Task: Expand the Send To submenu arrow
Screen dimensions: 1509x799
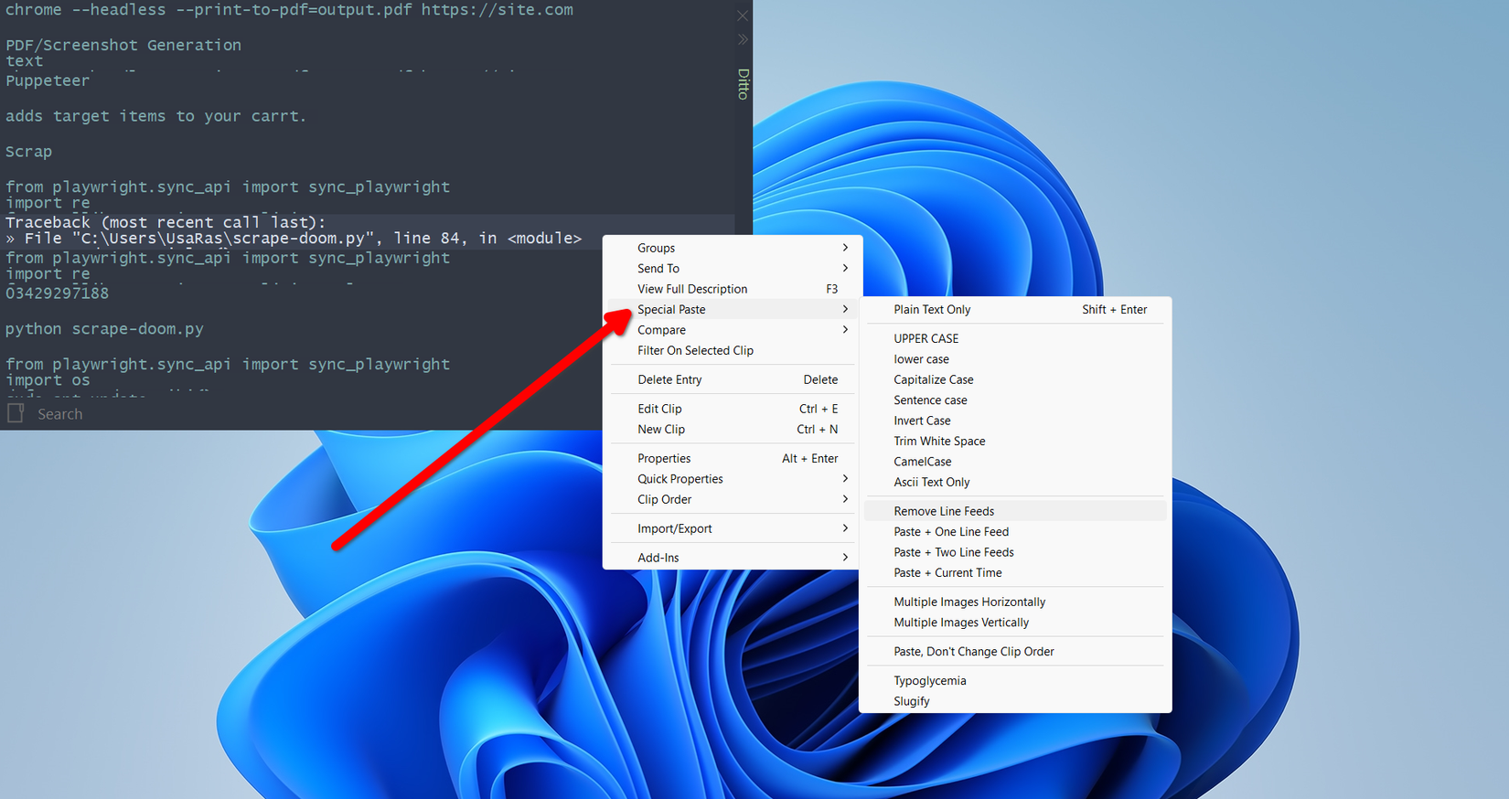Action: tap(845, 268)
